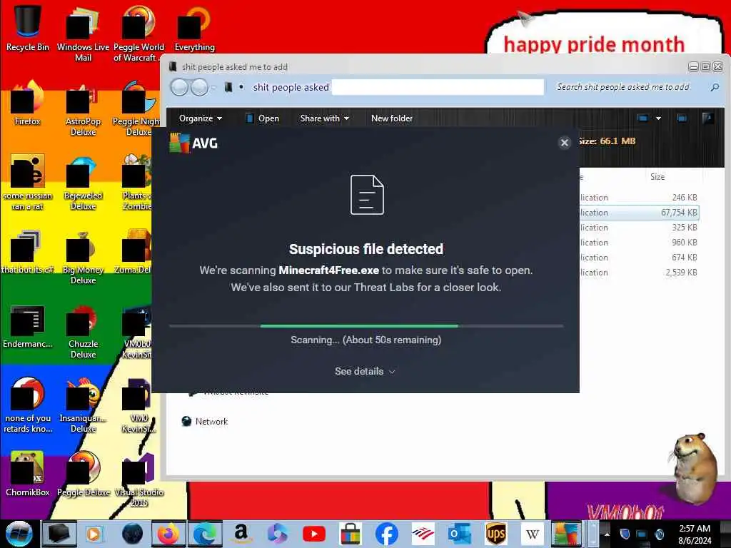Screen dimensions: 731x548
Task: Select the file row sized 325 KB
Action: coord(639,228)
